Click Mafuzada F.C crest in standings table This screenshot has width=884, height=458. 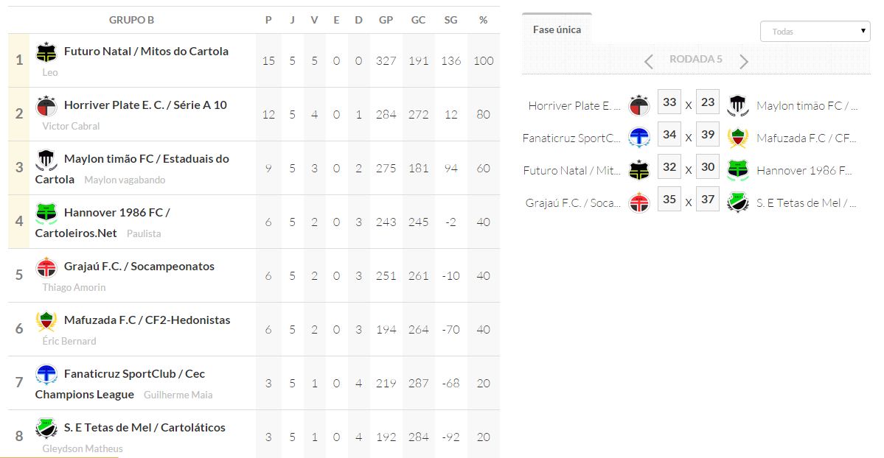pos(46,321)
